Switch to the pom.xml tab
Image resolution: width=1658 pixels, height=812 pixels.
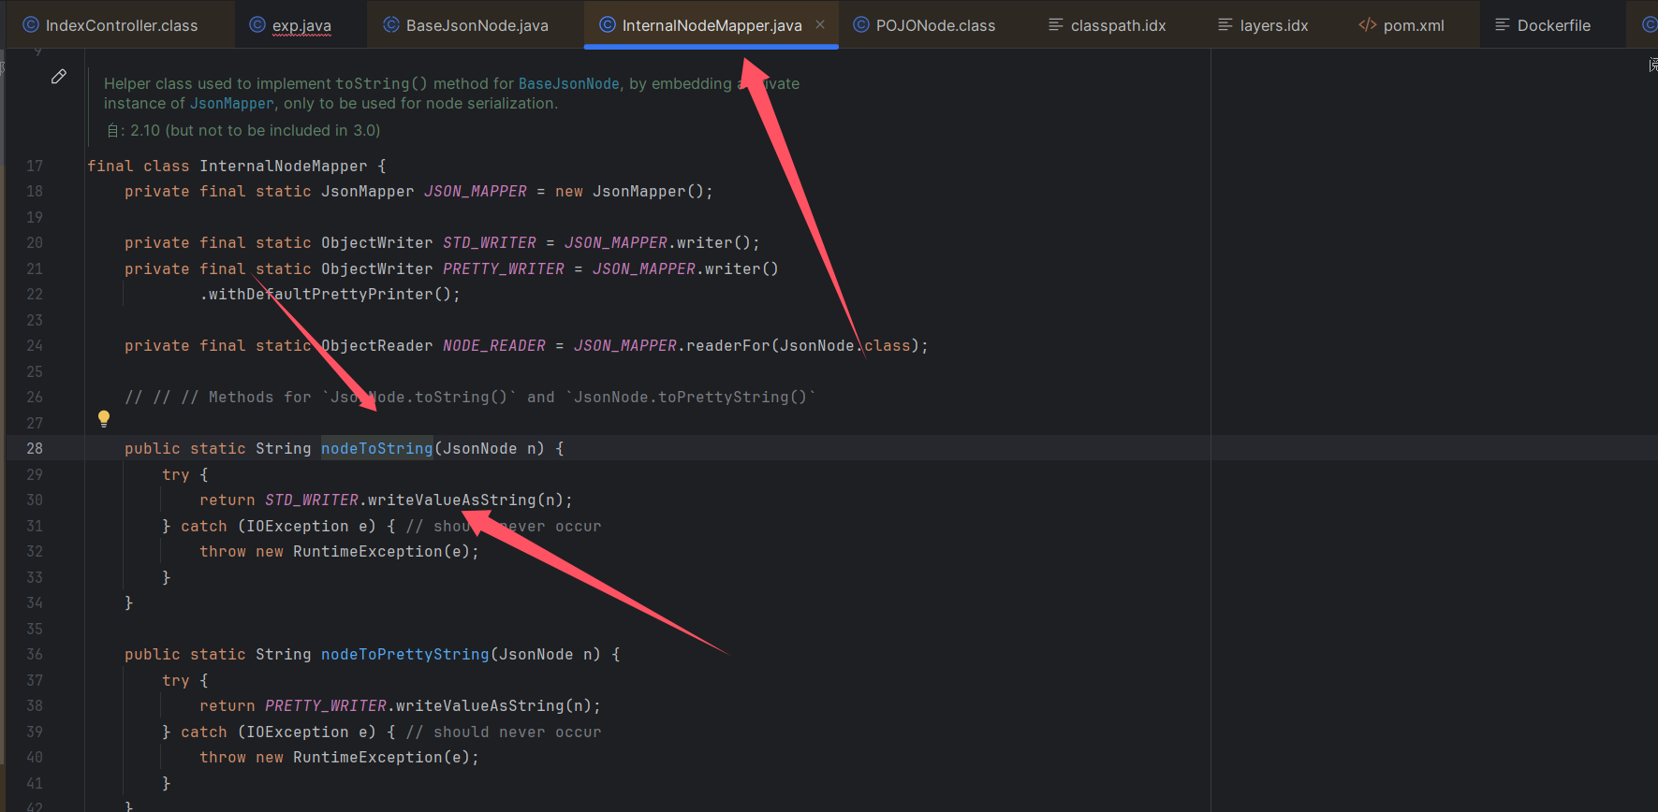click(x=1401, y=25)
